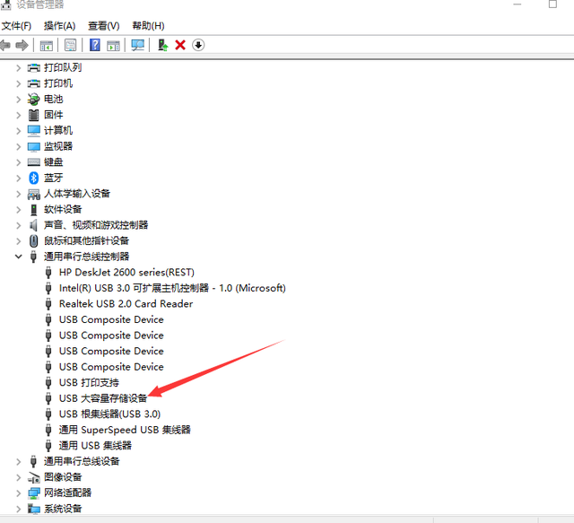This screenshot has height=523, width=574.
Task: Collapse the 通用串行总线控制器 category
Action: tap(18, 257)
